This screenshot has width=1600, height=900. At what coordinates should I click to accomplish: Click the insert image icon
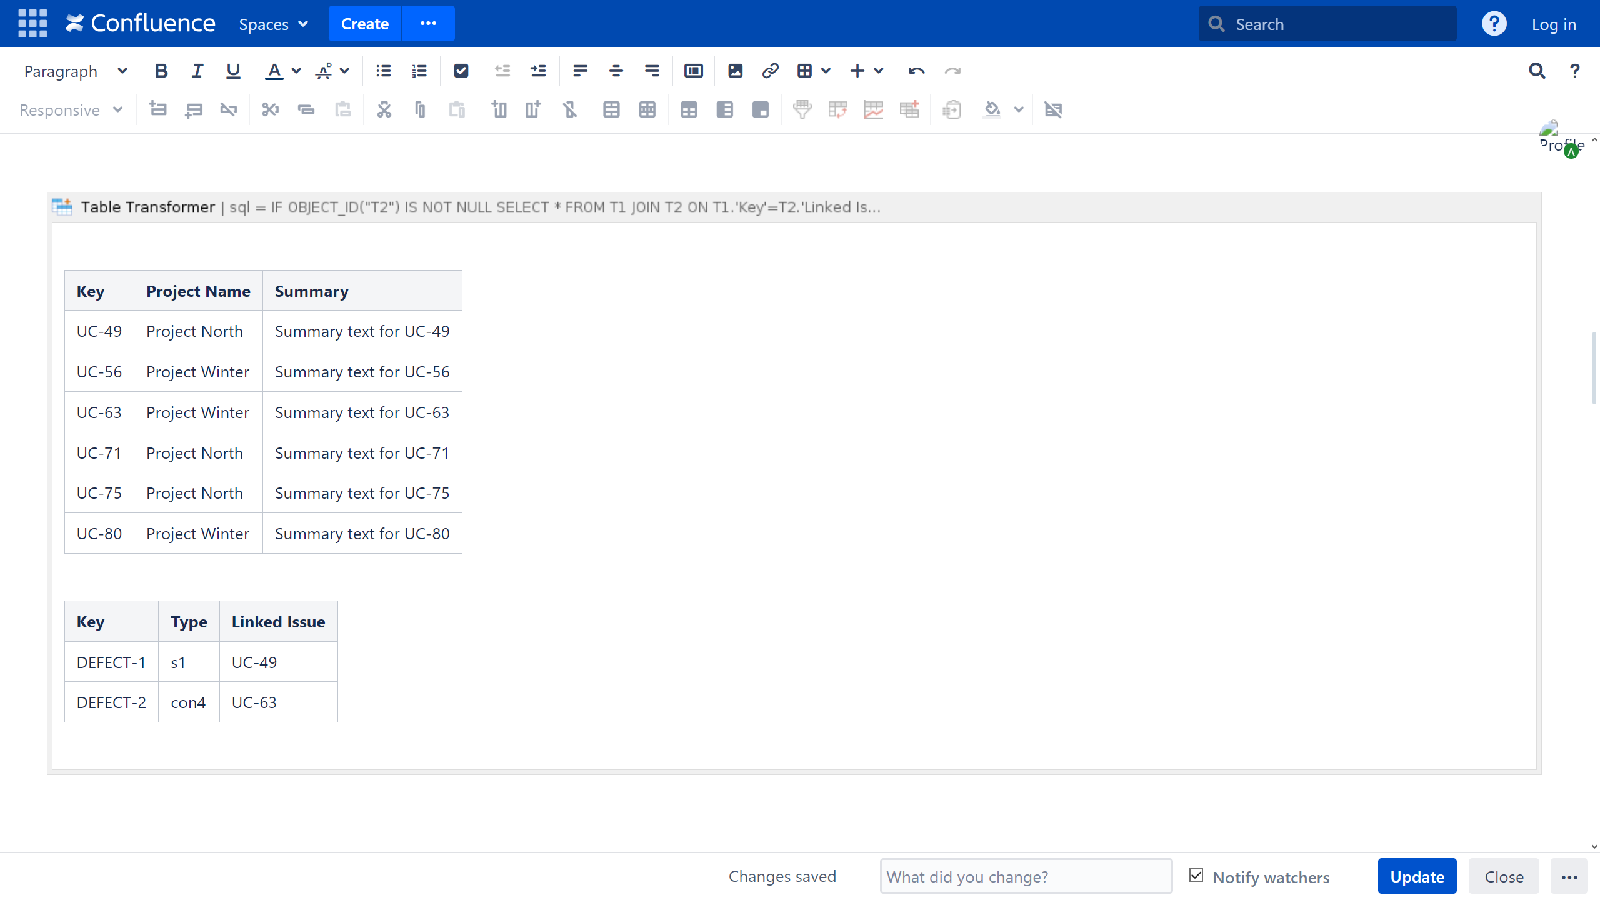point(735,71)
